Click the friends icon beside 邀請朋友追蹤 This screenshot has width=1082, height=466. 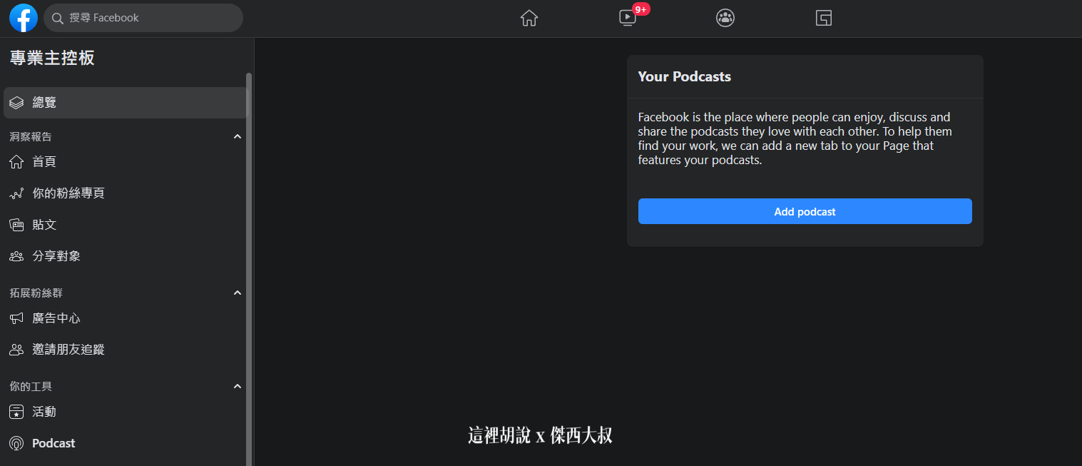16,350
